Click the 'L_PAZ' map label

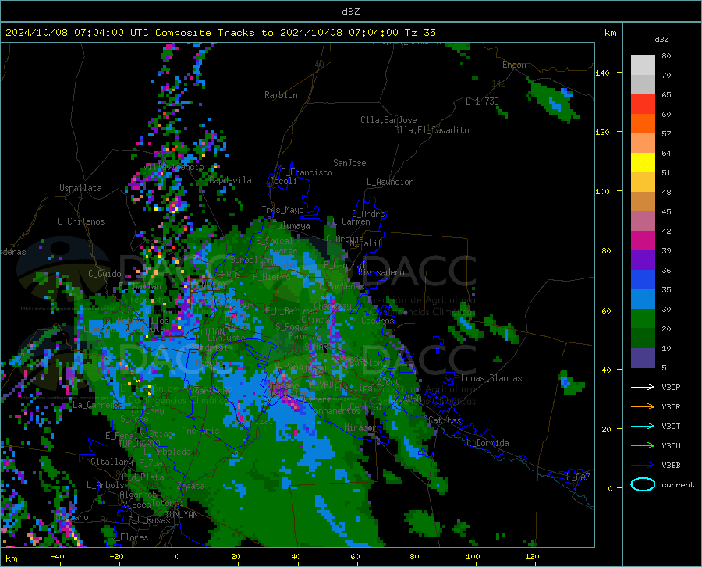pyautogui.click(x=578, y=477)
